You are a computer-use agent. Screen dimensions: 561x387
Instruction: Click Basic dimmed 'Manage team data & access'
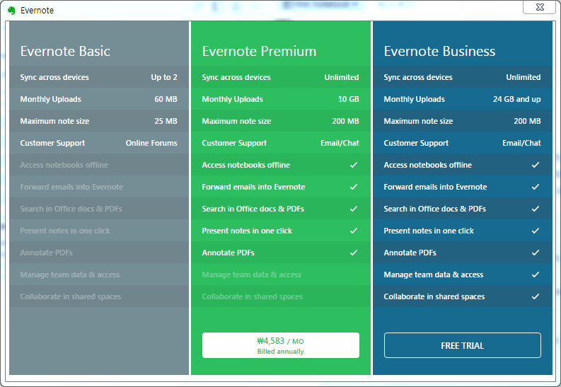[70, 275]
